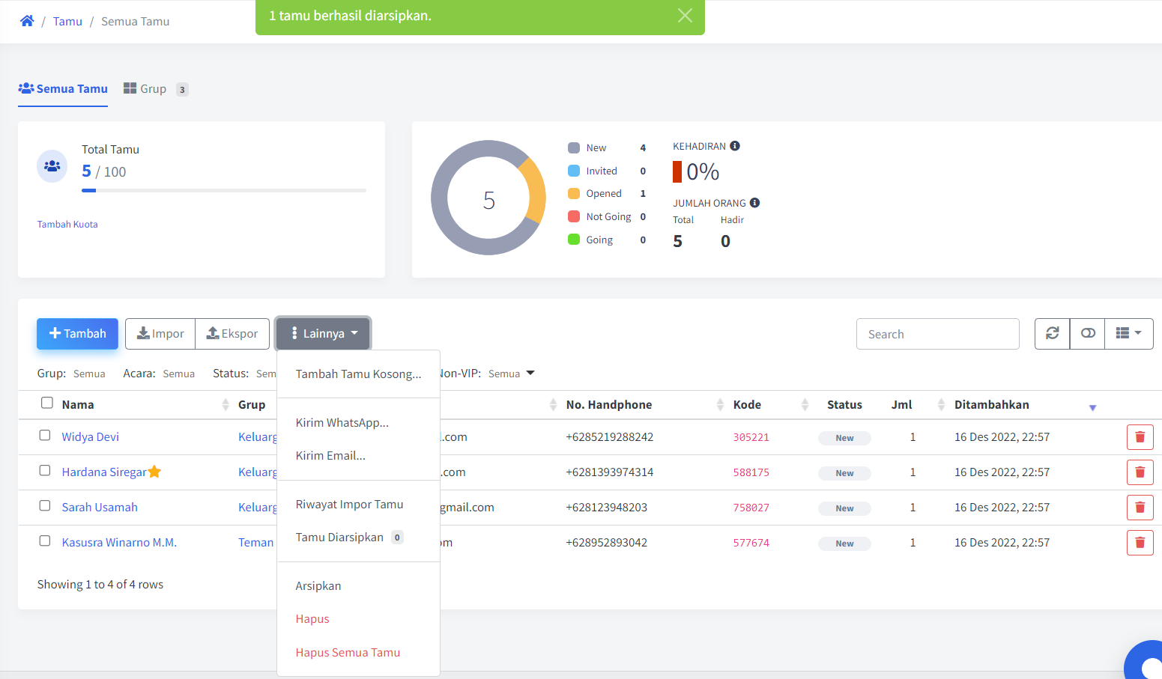Image resolution: width=1162 pixels, height=679 pixels.
Task: Dismiss the green archive notification
Action: click(685, 16)
